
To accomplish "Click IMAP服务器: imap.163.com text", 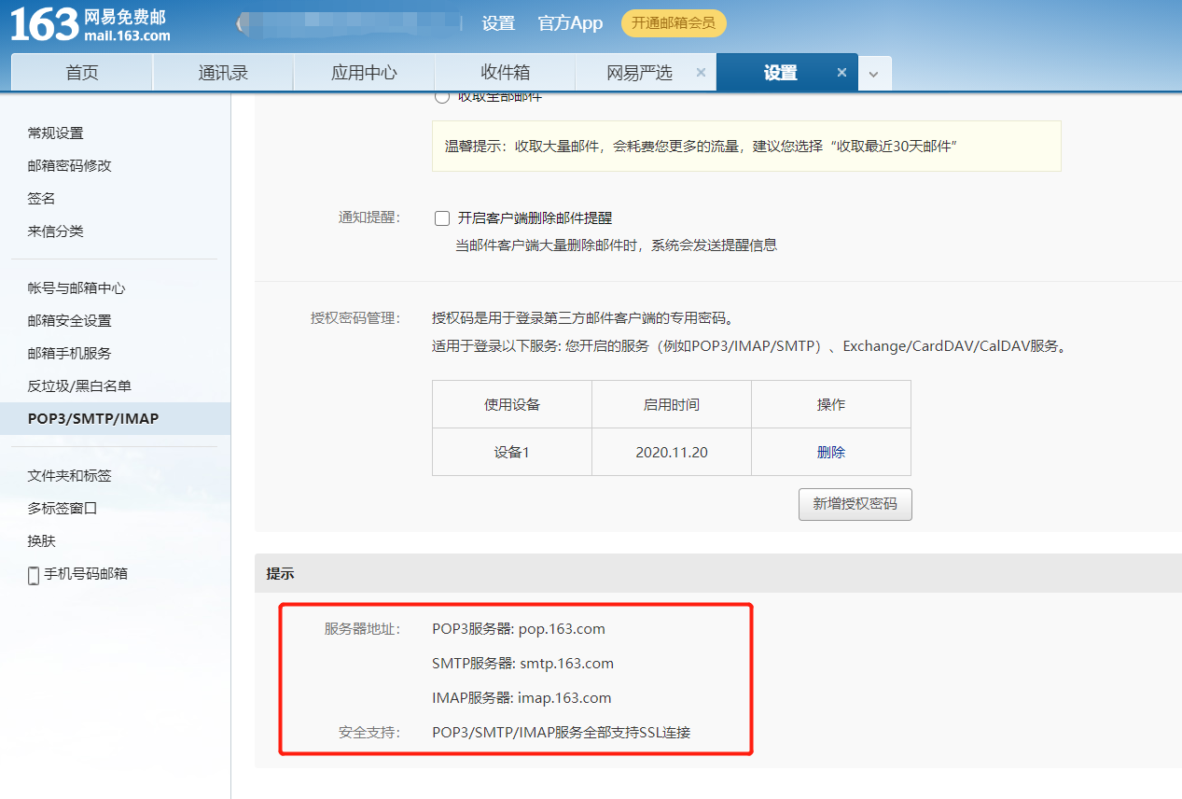I will click(521, 698).
